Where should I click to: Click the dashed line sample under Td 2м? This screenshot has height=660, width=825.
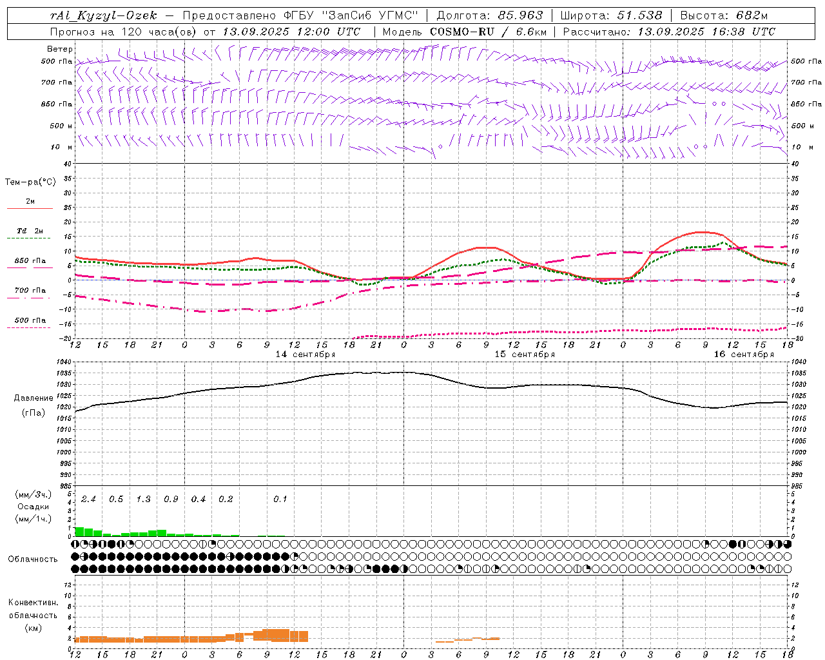(30, 238)
